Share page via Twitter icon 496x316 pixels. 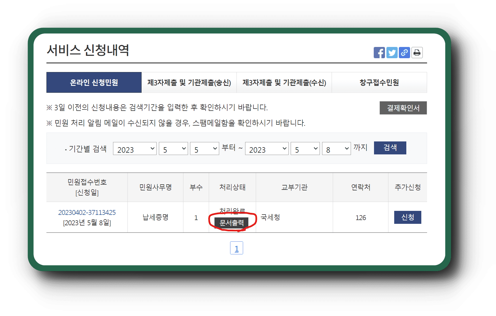click(x=392, y=52)
